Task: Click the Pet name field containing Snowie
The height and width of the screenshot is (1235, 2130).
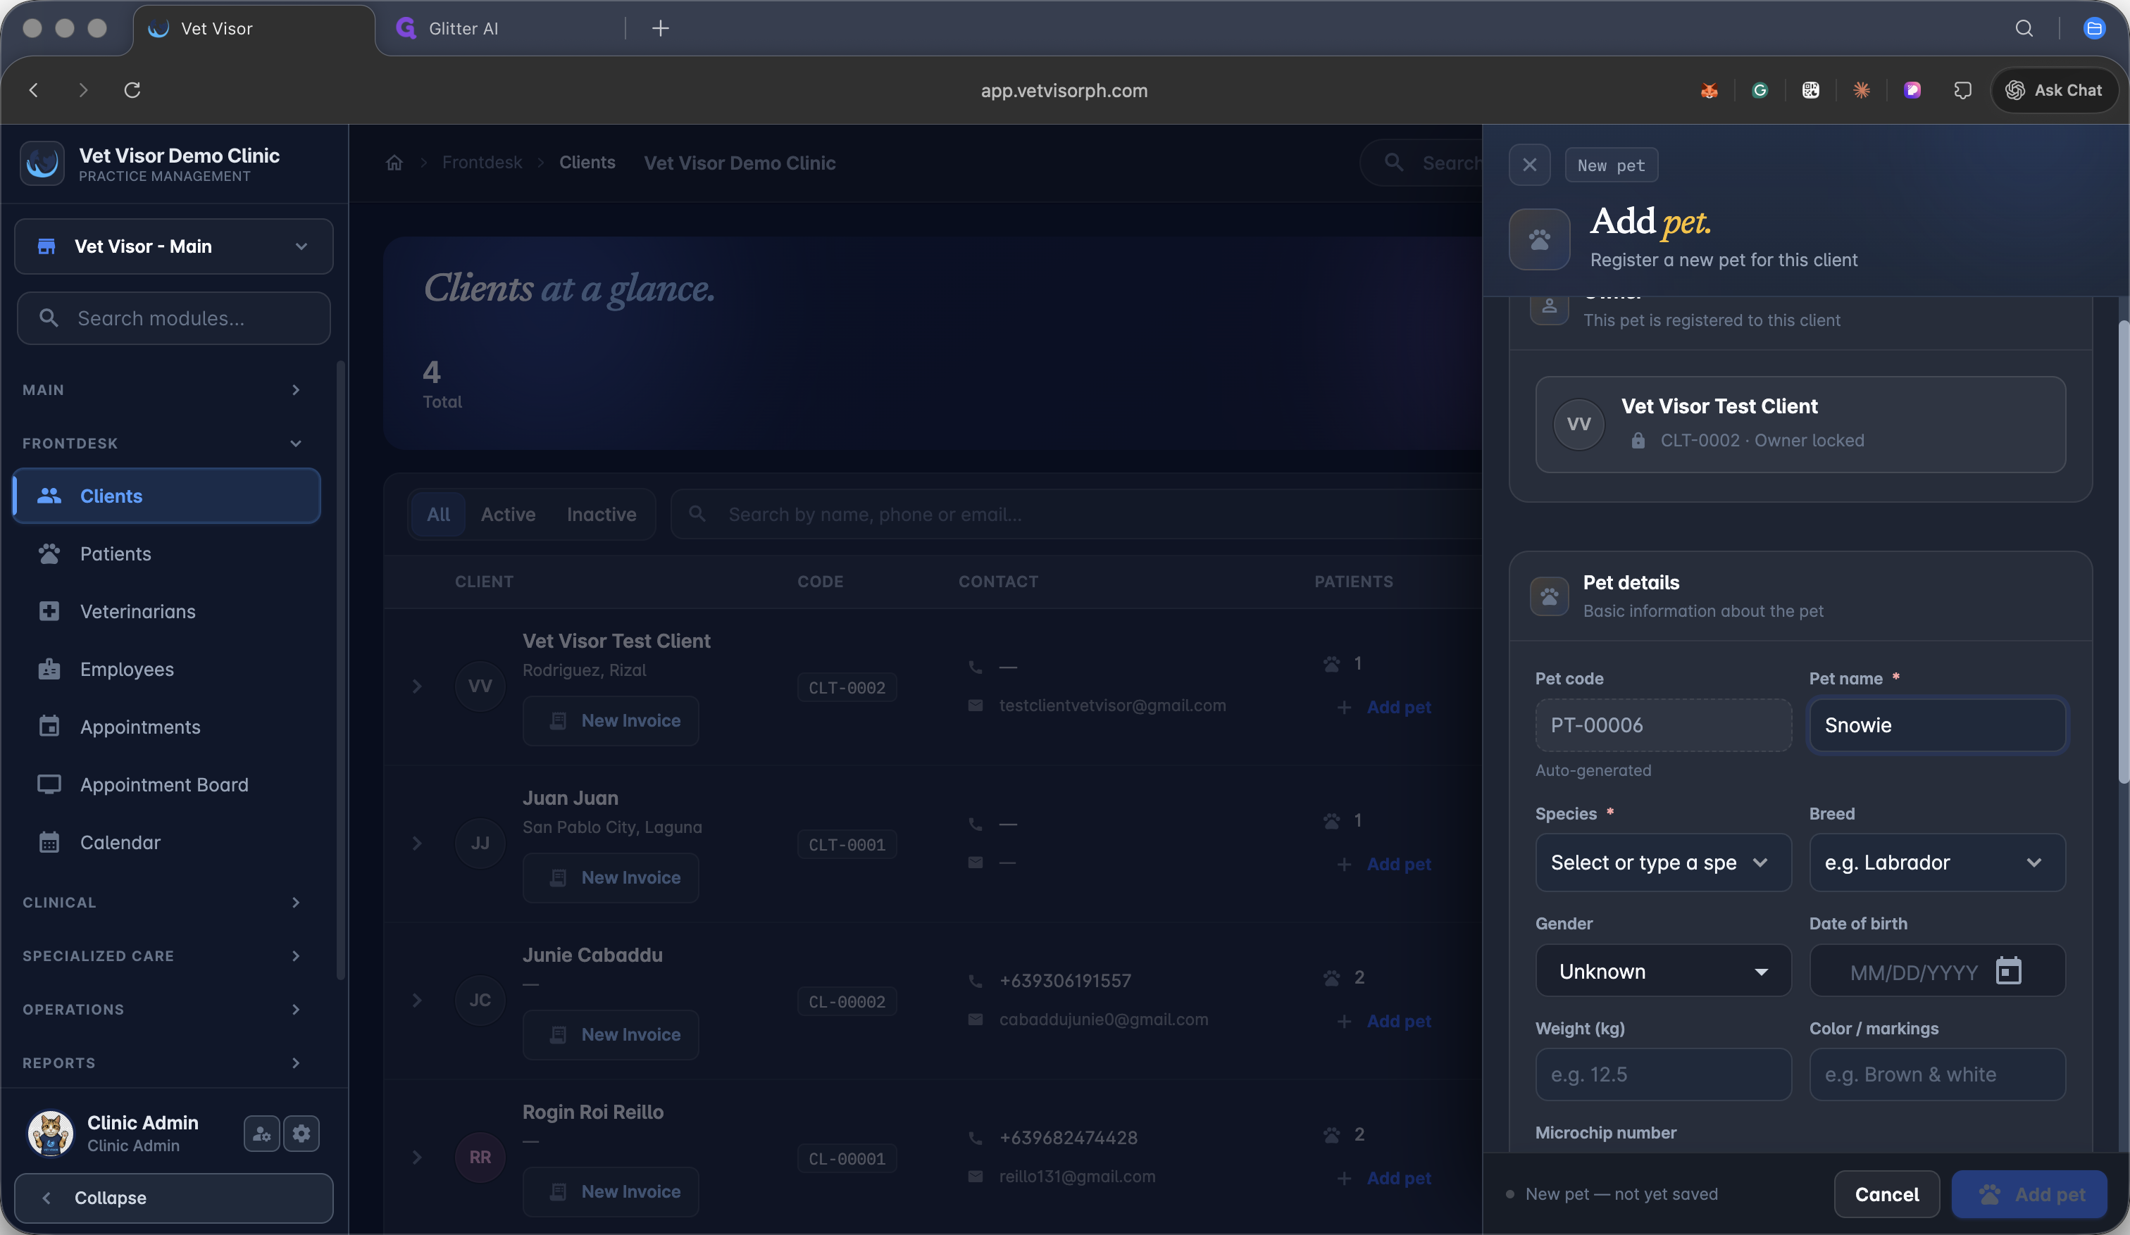Action: click(x=1936, y=725)
